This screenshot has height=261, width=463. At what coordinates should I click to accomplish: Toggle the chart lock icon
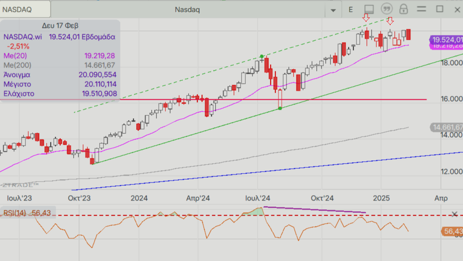(x=403, y=9)
